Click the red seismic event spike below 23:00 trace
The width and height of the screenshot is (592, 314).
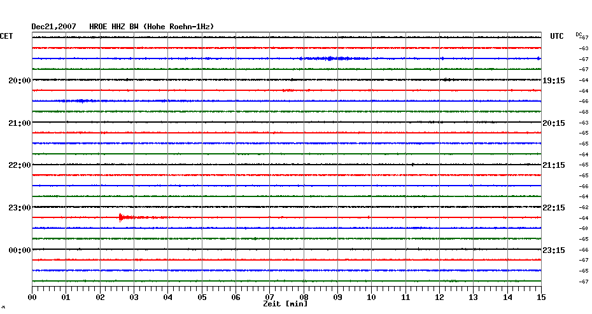(x=121, y=217)
